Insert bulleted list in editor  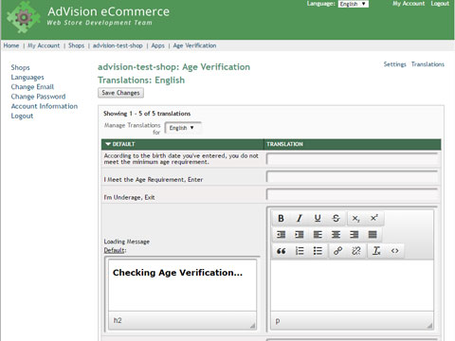point(318,251)
